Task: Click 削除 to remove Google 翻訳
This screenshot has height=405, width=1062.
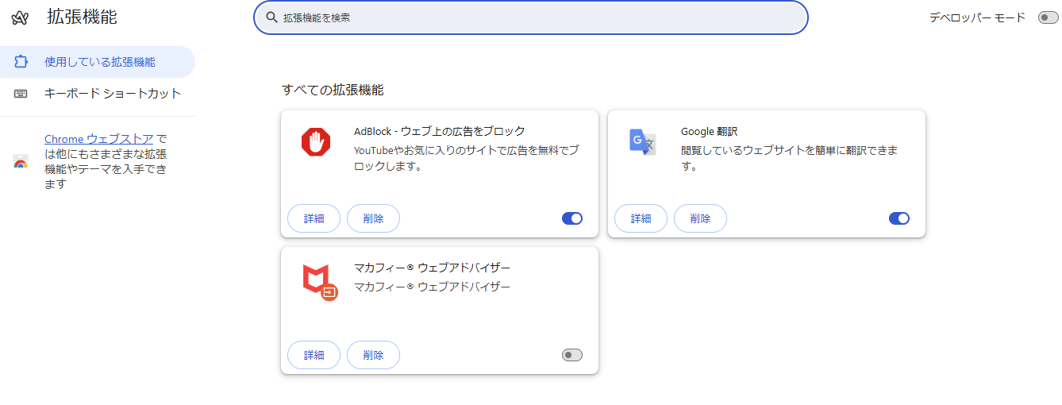Action: (700, 218)
